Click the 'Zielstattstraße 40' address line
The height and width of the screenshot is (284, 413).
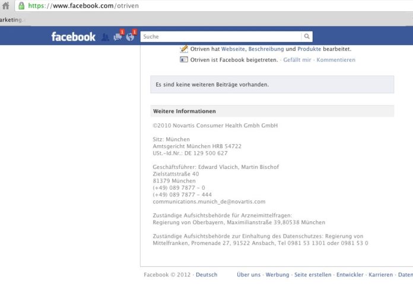[176, 174]
